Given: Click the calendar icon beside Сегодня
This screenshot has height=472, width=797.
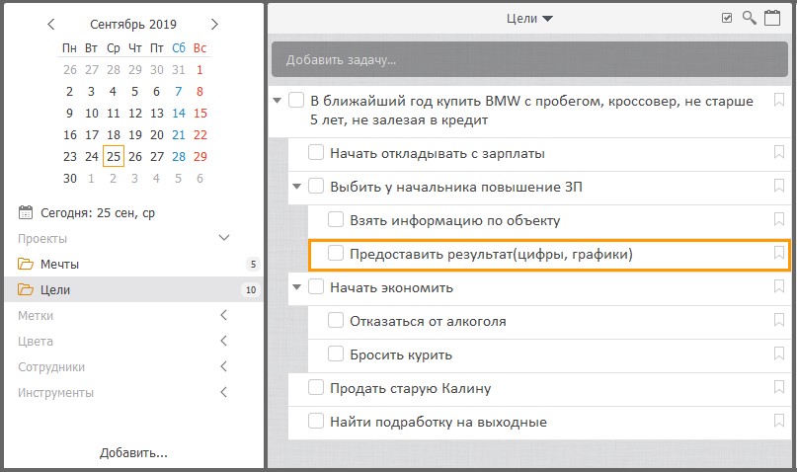Looking at the screenshot, I should tap(26, 212).
